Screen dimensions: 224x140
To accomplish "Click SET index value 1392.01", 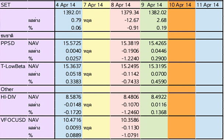I will 72,13.
